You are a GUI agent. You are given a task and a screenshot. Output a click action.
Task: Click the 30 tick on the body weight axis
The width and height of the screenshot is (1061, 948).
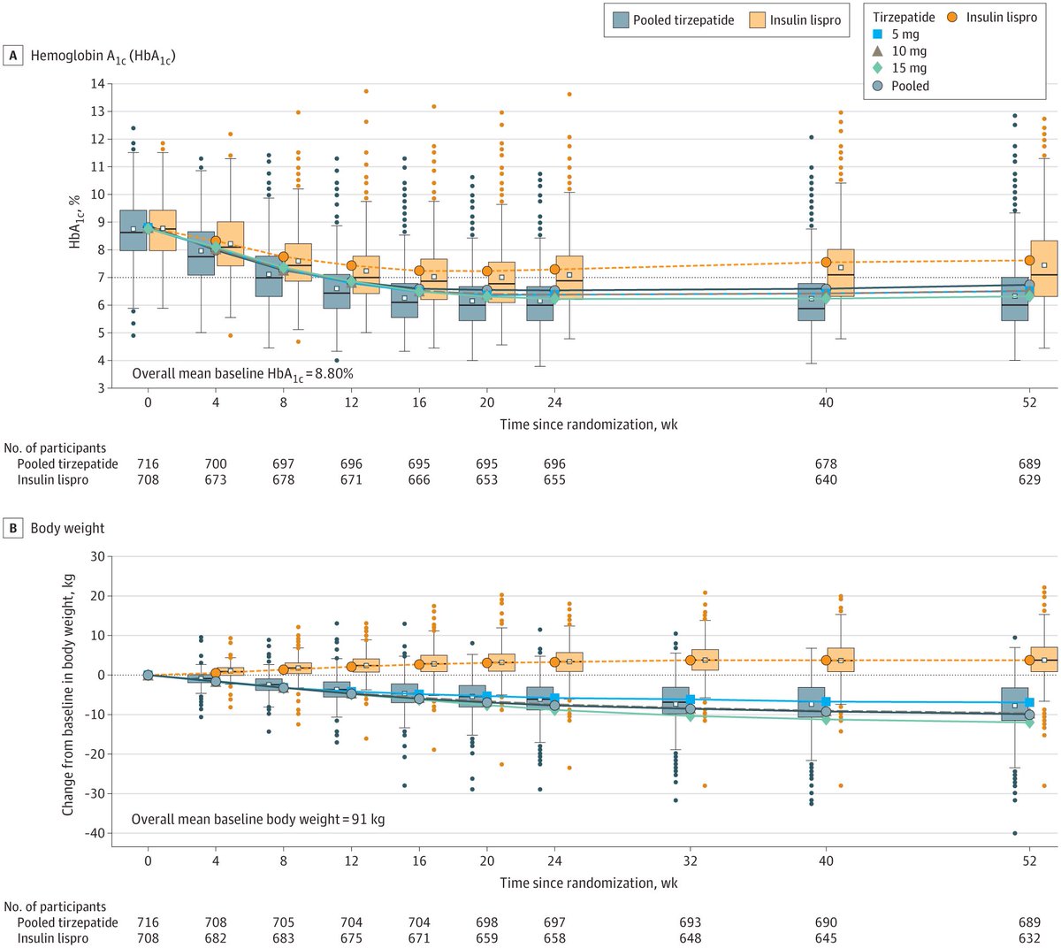pyautogui.click(x=97, y=556)
